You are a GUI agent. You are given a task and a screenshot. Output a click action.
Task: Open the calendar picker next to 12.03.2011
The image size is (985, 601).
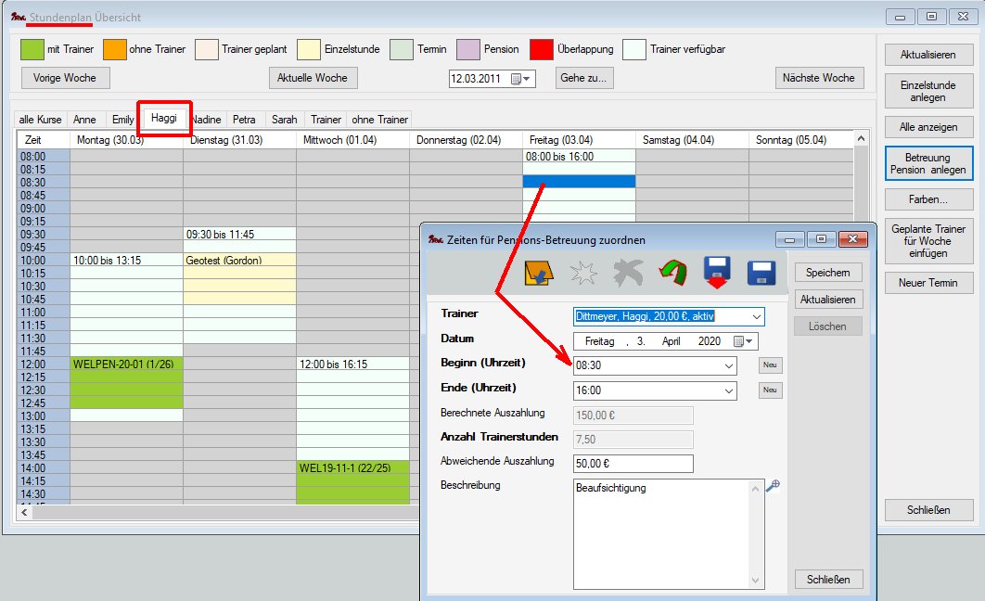[522, 79]
